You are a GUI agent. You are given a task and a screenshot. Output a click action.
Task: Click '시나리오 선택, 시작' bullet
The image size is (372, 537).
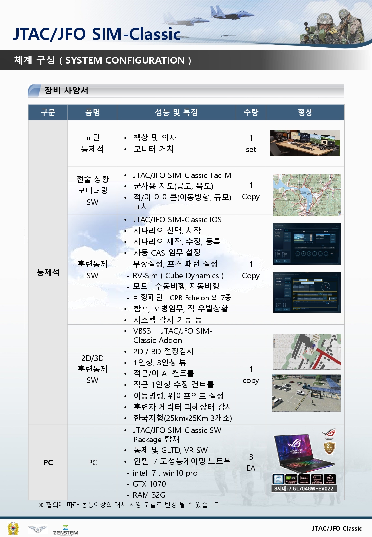[167, 230]
